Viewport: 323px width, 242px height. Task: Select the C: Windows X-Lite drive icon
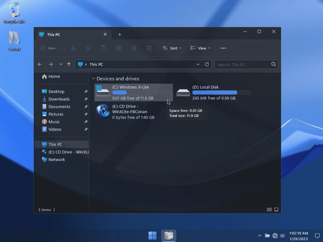point(103,91)
